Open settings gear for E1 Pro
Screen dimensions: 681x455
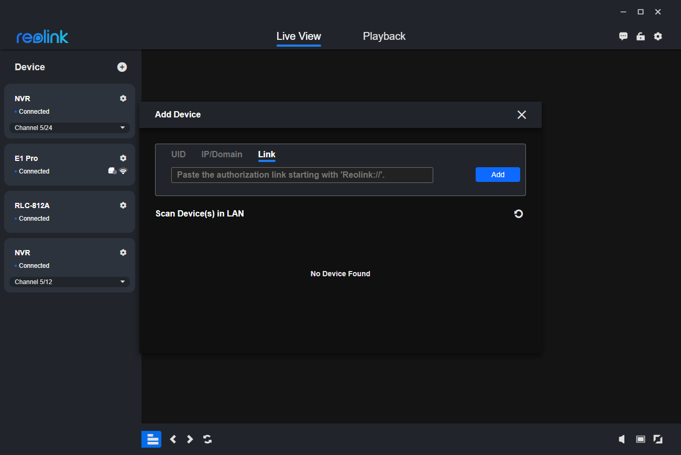click(x=123, y=158)
